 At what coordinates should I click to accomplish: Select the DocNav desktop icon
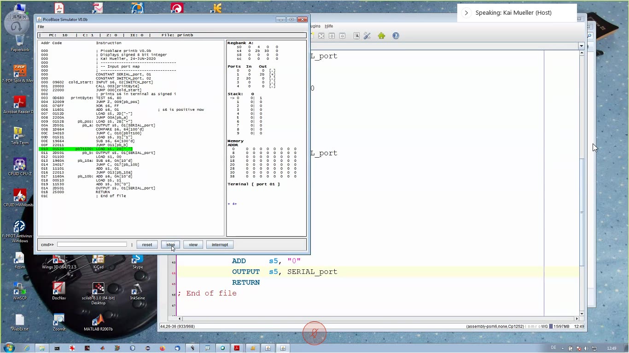pos(59,291)
